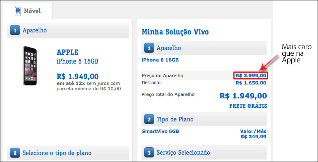Viewport: 318px width, 162px height.
Task: Collapse the left Aparelho section header
Action: [x=68, y=31]
